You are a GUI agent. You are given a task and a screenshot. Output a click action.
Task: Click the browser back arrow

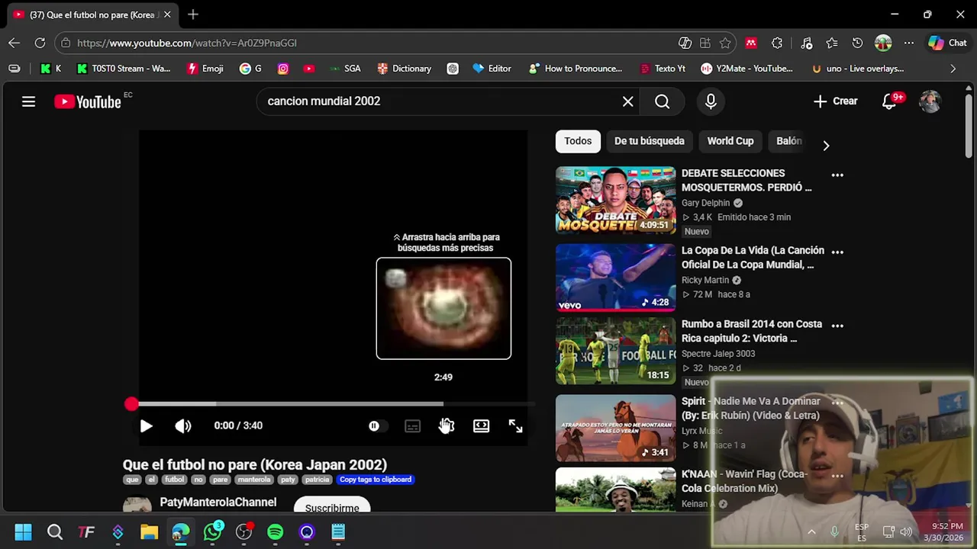tap(15, 43)
